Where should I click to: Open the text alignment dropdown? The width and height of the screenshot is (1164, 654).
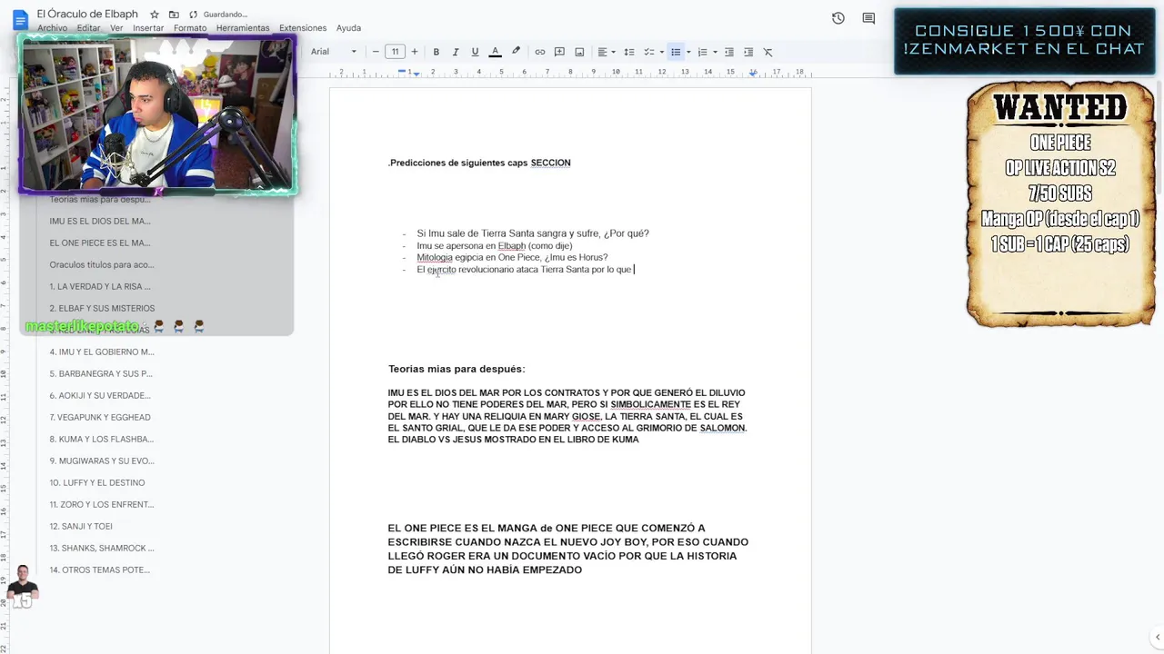pos(606,52)
